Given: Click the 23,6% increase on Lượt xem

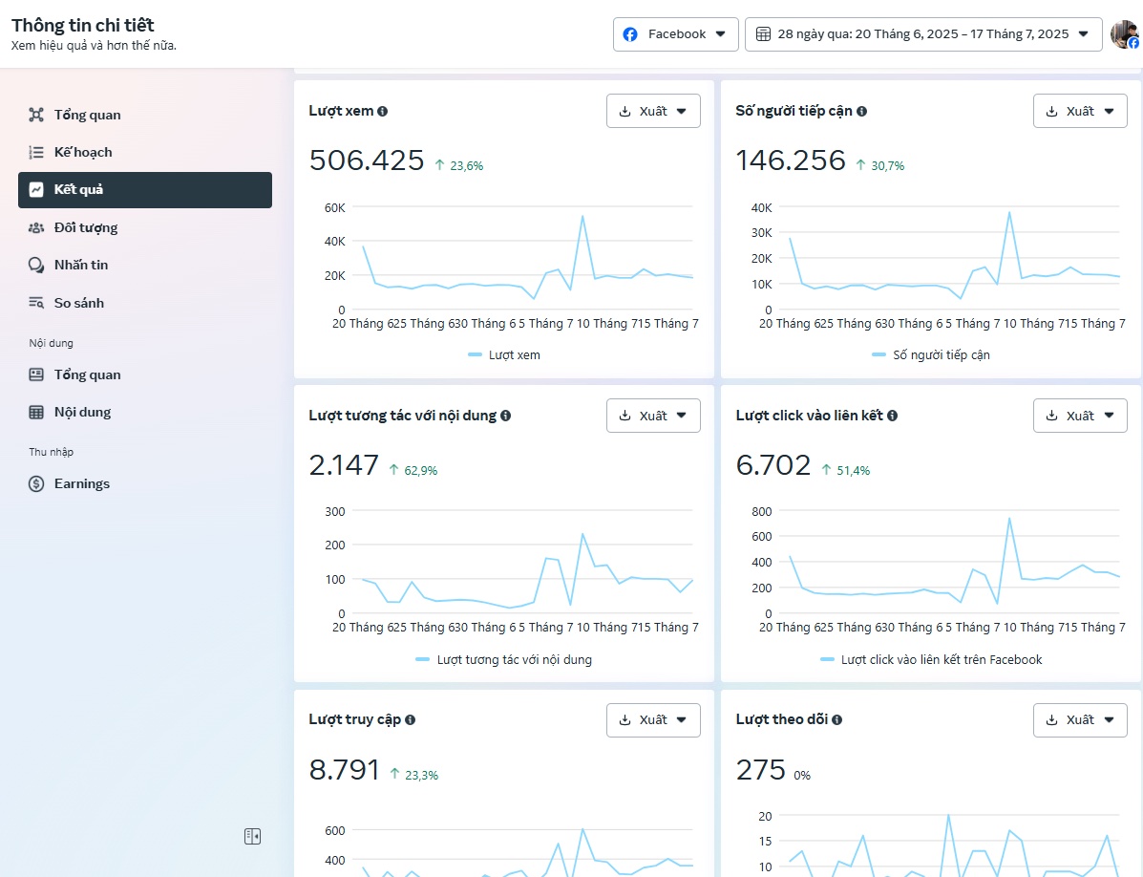Looking at the screenshot, I should (x=459, y=165).
